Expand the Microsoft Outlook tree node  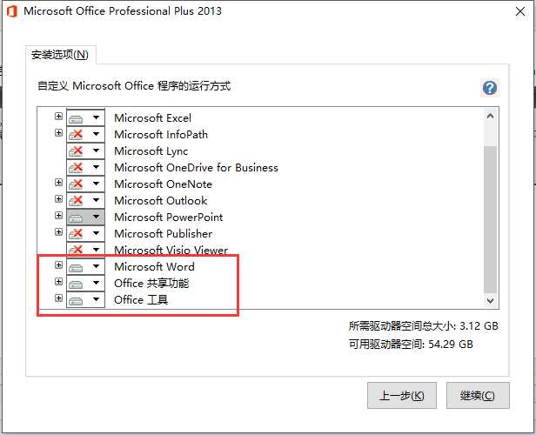59,199
